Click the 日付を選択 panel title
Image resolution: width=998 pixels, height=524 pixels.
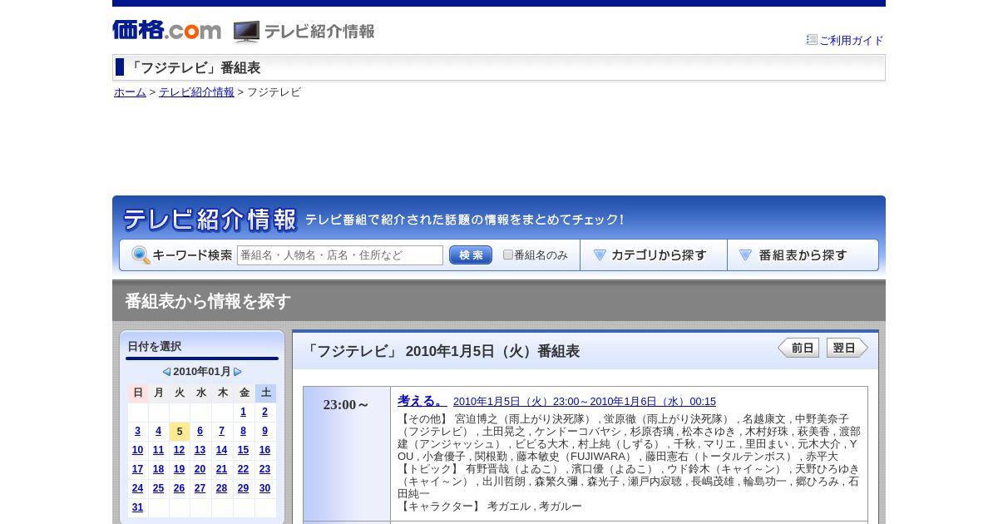(155, 346)
